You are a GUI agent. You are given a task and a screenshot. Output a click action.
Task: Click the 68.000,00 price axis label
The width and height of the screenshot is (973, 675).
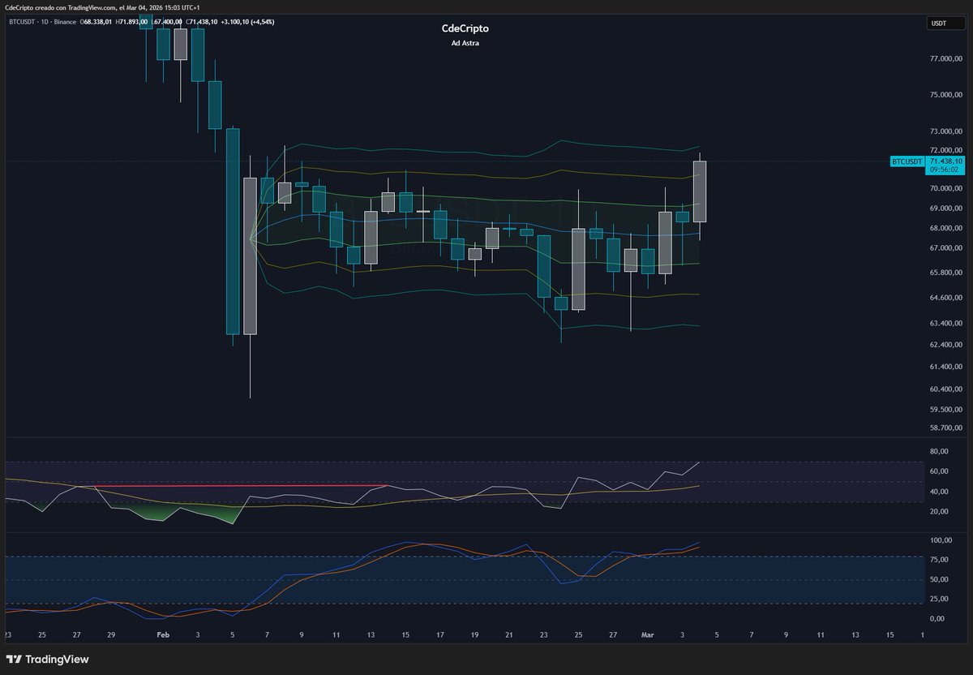pos(946,228)
